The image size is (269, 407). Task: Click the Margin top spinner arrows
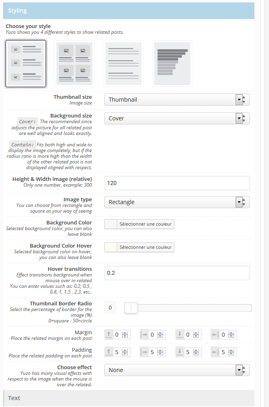point(125,335)
